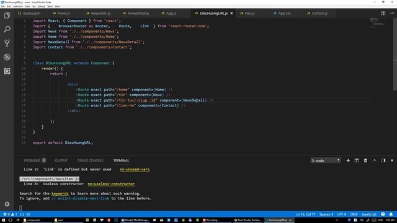Change encoding via 'UTF-8' status item
The image size is (397, 223).
pyautogui.click(x=342, y=214)
